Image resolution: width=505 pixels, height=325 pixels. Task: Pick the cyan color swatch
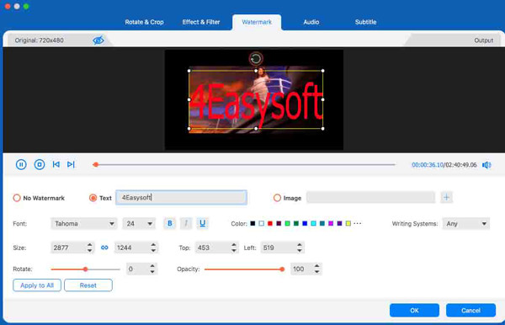313,223
